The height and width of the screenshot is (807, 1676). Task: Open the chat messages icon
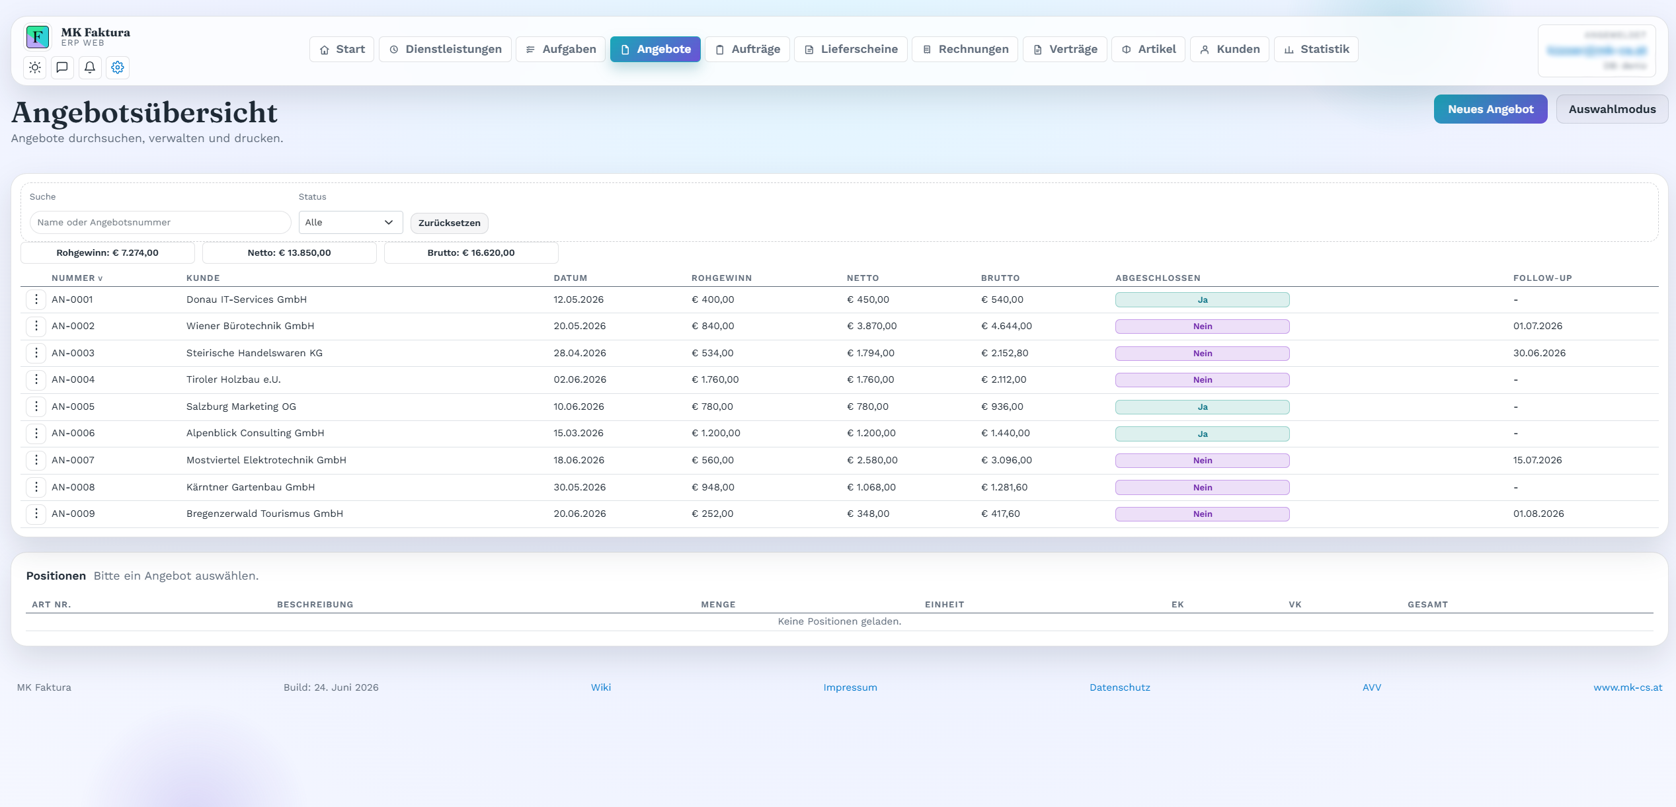pos(62,67)
